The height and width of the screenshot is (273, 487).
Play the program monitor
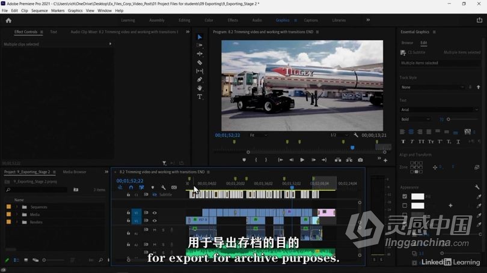pyautogui.click(x=302, y=160)
